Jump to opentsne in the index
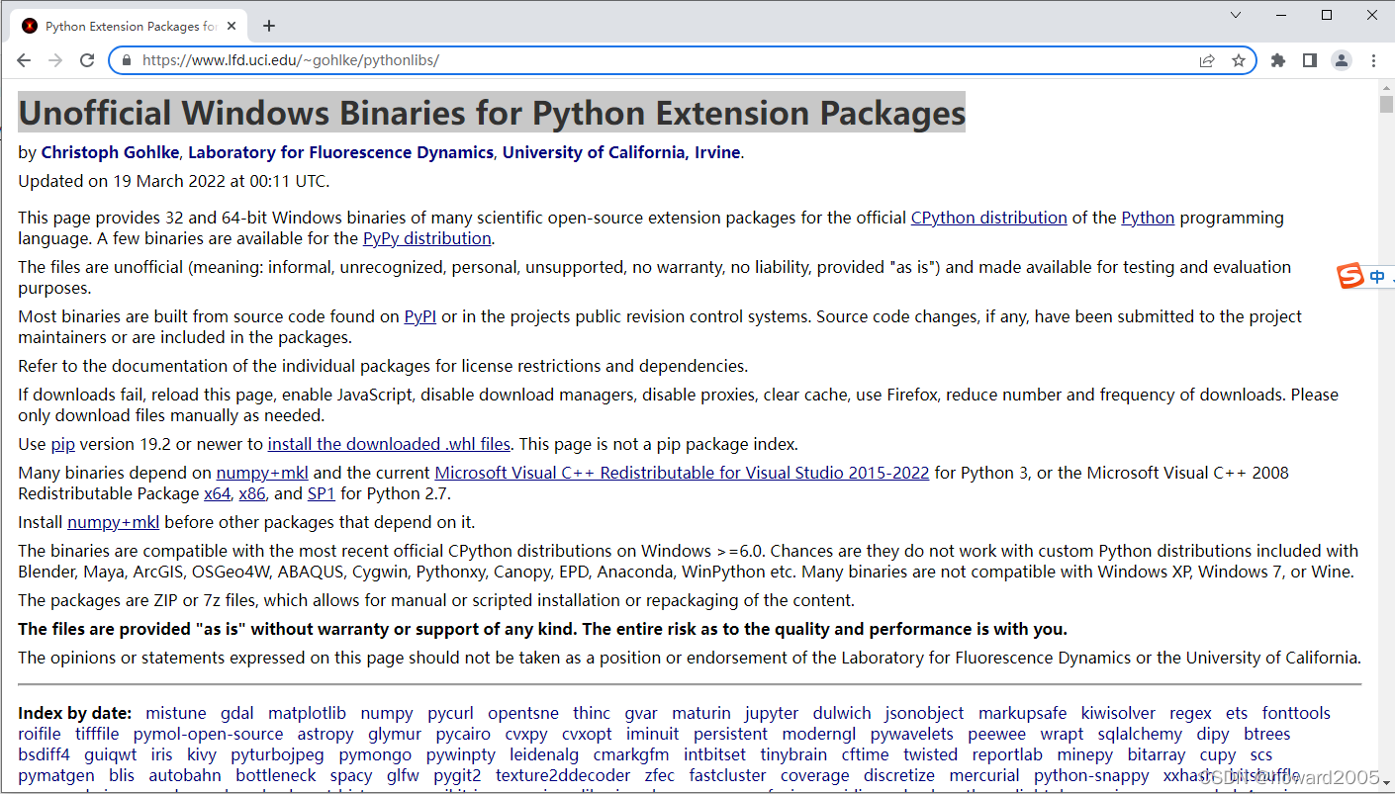This screenshot has width=1395, height=794. coord(523,713)
